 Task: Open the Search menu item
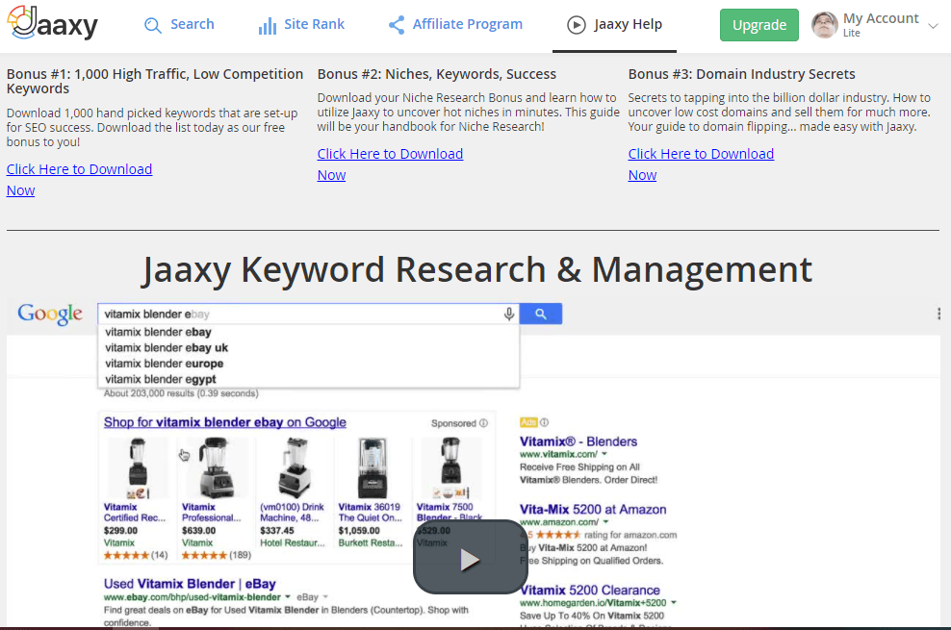[193, 24]
